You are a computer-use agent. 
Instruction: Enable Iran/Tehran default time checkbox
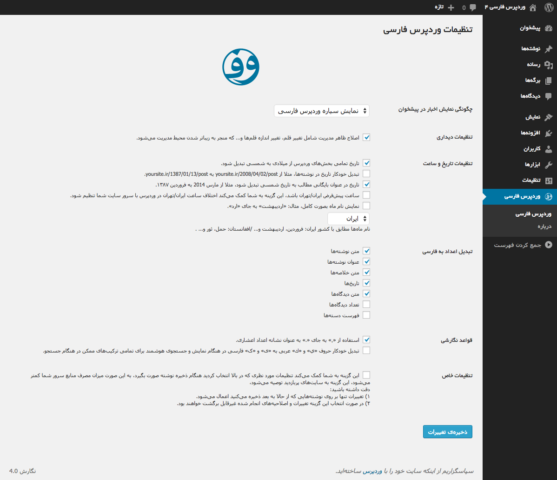[x=366, y=195]
